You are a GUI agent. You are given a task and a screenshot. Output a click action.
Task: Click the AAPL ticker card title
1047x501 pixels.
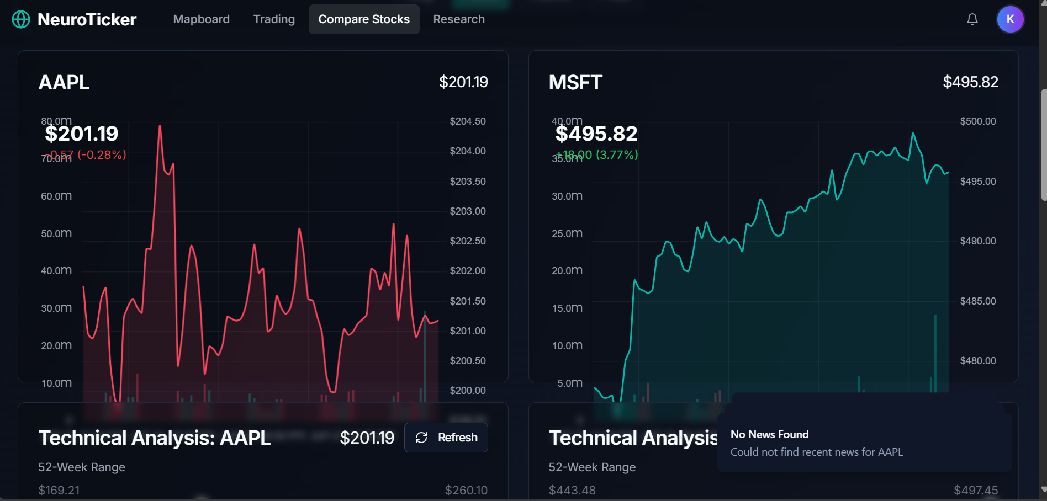(x=64, y=82)
